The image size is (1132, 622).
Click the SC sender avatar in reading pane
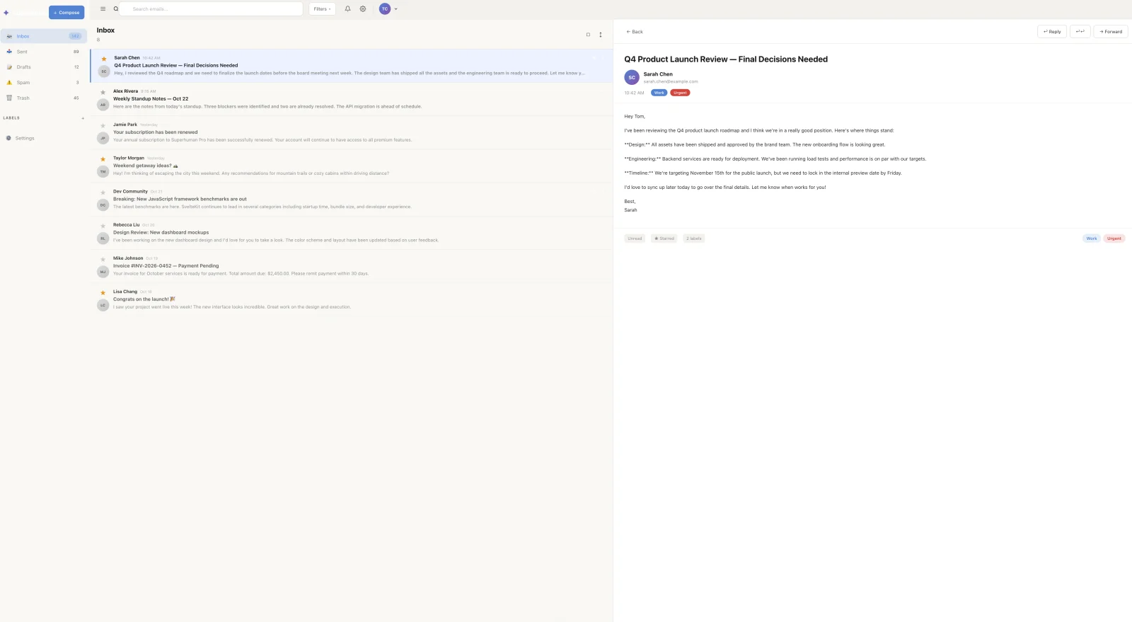tap(632, 78)
